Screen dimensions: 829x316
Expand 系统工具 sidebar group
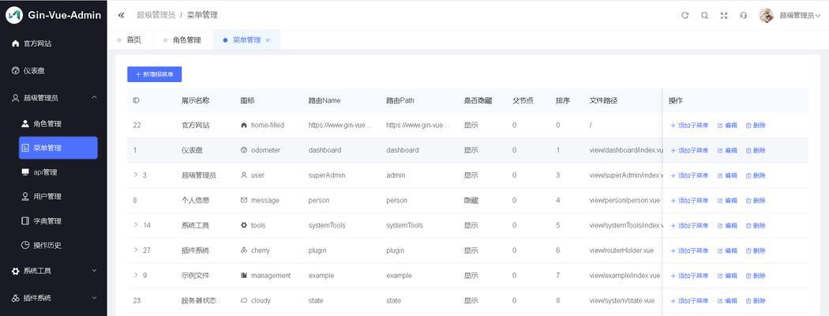click(x=54, y=270)
